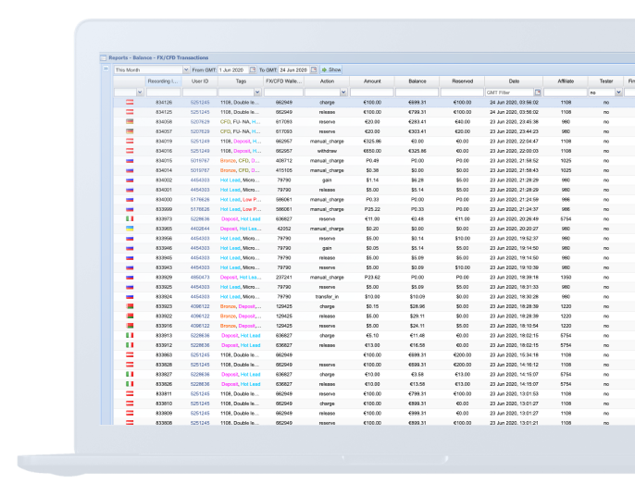Click the Russian flag in row 834000
Viewport: 635px width, 484px height.
click(130, 199)
